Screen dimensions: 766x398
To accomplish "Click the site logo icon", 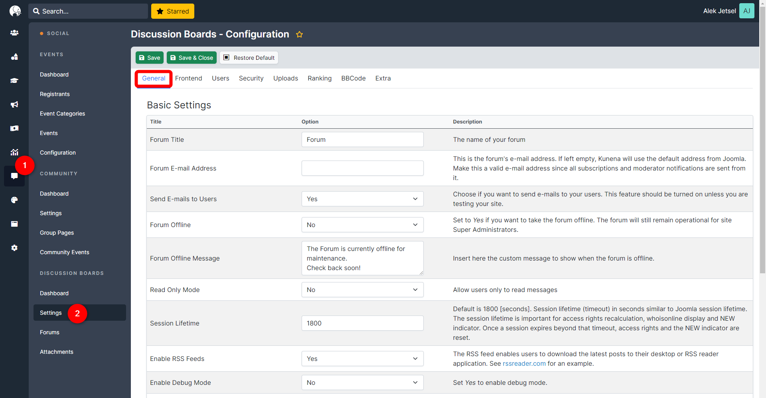I will pyautogui.click(x=15, y=11).
